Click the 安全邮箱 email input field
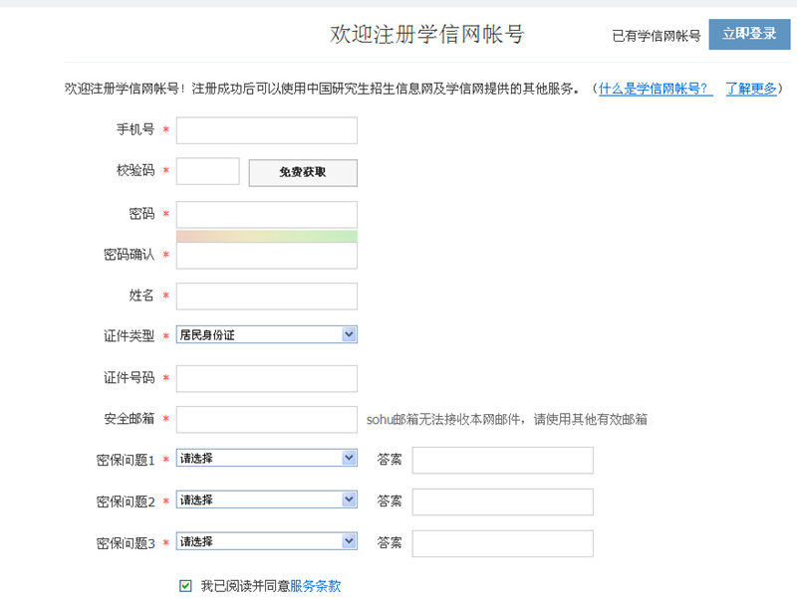This screenshot has height=599, width=797. 266,419
